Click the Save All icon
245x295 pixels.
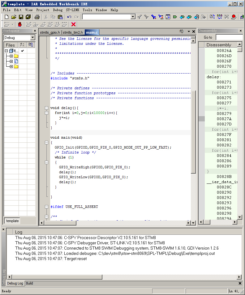[x=28, y=17]
